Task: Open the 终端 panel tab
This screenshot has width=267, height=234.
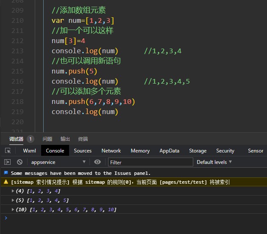Action: pyautogui.click(x=83, y=139)
